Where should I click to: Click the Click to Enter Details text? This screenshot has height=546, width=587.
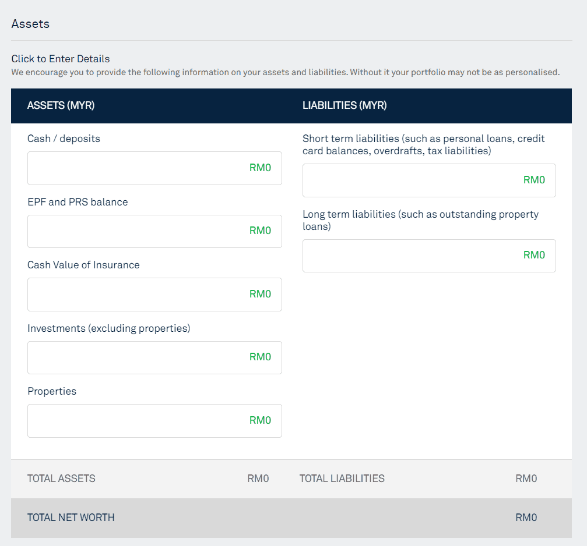tap(61, 59)
